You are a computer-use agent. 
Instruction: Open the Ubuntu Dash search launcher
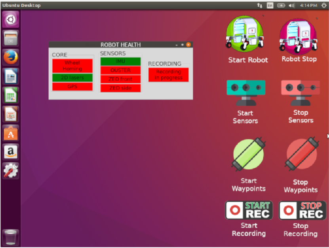click(x=11, y=19)
